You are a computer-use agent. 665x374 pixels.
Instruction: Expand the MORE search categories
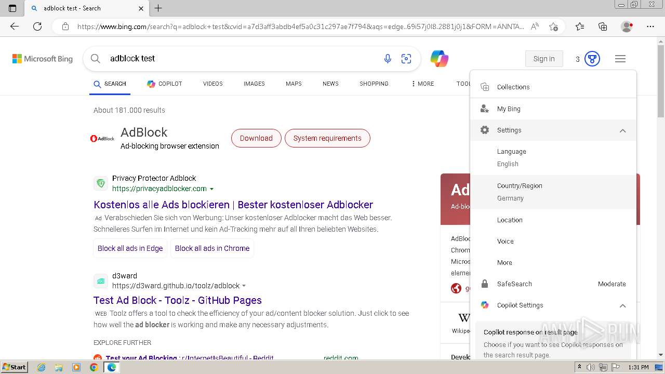click(423, 84)
